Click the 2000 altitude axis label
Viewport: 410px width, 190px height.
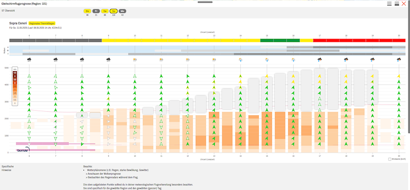point(7,119)
